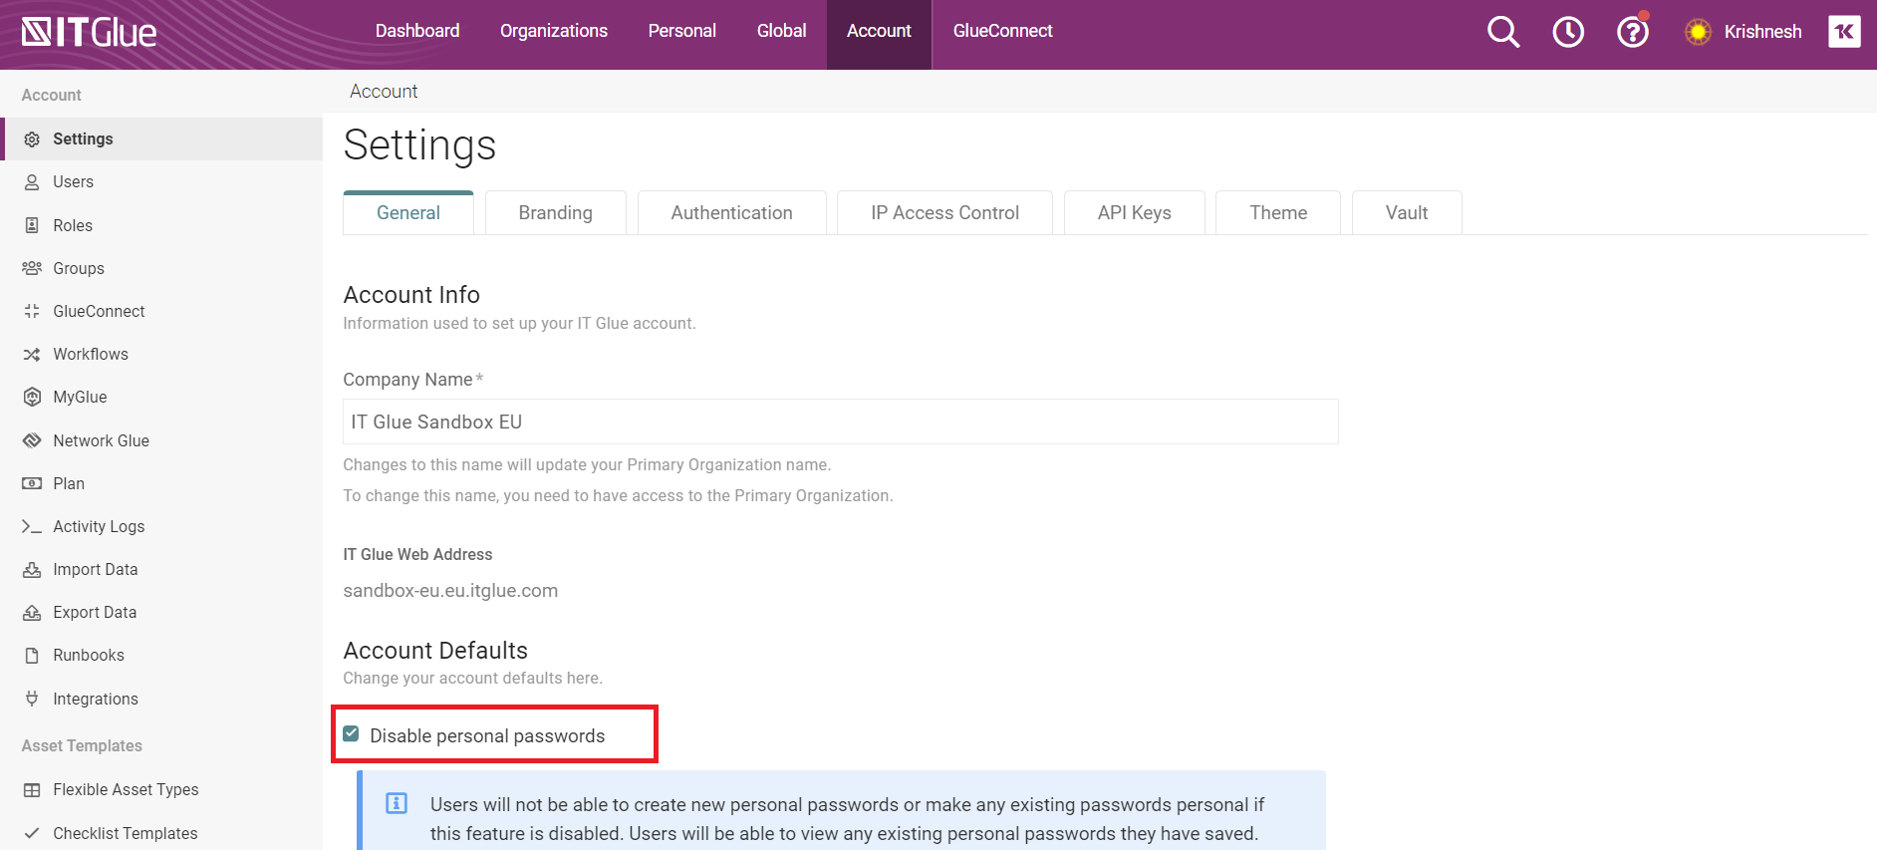Click the Company Name input field
This screenshot has width=1877, height=850.
pyautogui.click(x=841, y=422)
